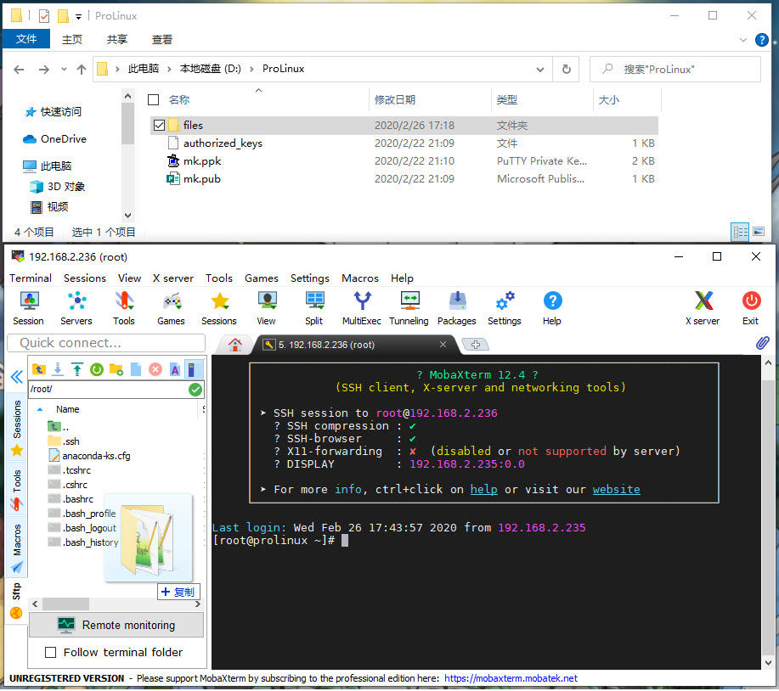Click the Remote monitoring button
This screenshot has height=691, width=779.
(116, 625)
